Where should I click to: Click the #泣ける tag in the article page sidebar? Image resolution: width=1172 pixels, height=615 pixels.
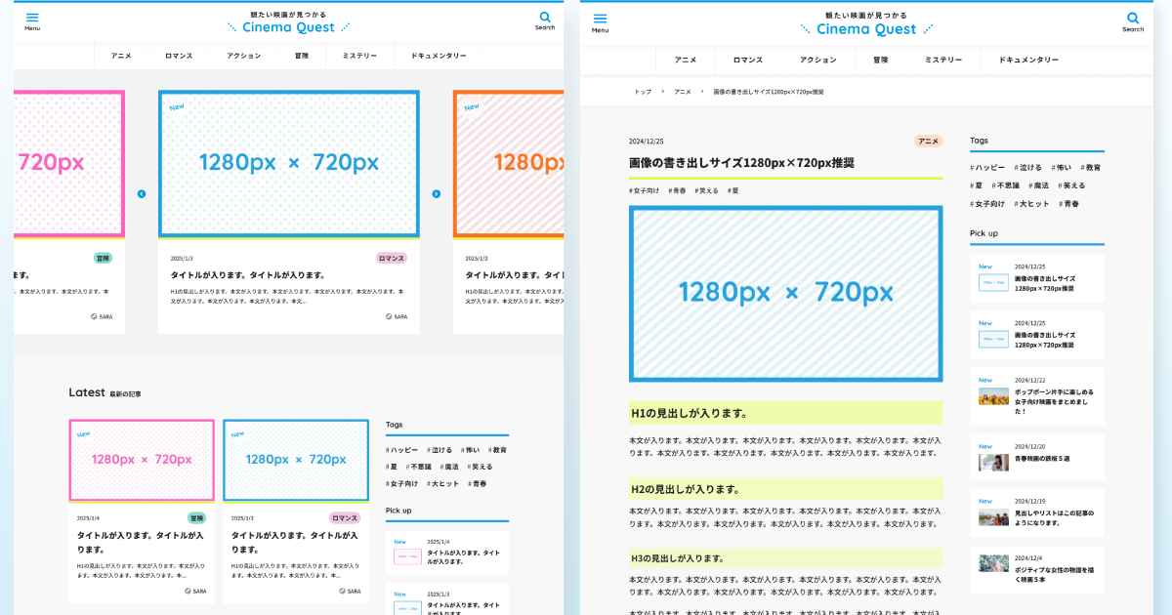(x=1028, y=167)
